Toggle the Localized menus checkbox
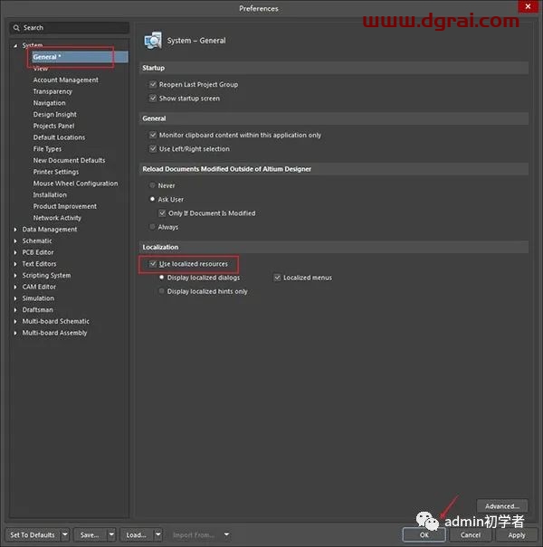The height and width of the screenshot is (547, 543). pyautogui.click(x=278, y=278)
